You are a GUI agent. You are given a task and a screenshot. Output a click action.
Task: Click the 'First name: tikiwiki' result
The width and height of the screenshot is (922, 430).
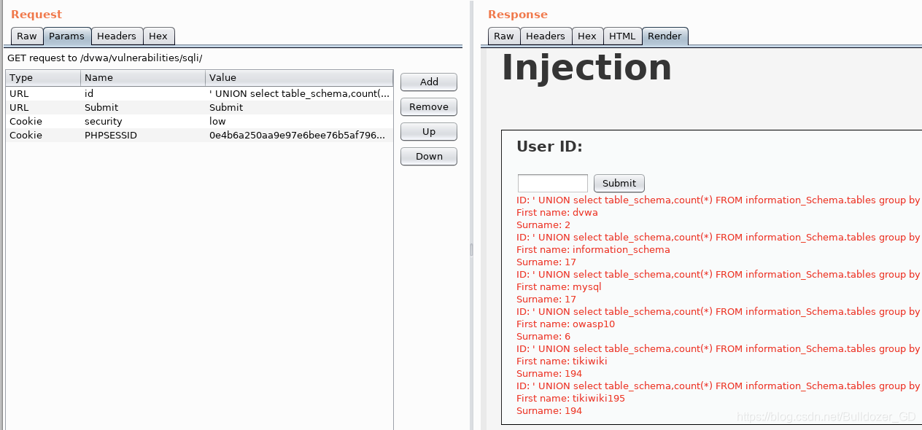[562, 361]
